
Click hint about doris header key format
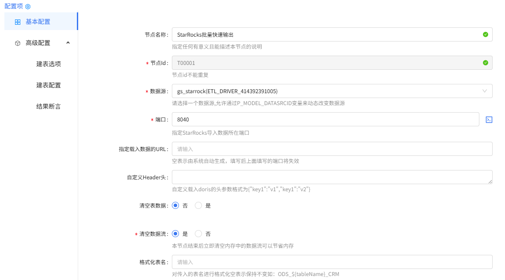(241, 189)
